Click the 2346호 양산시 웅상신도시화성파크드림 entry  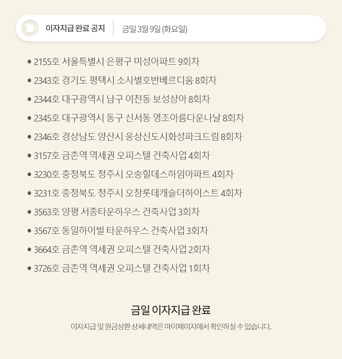[138, 137]
